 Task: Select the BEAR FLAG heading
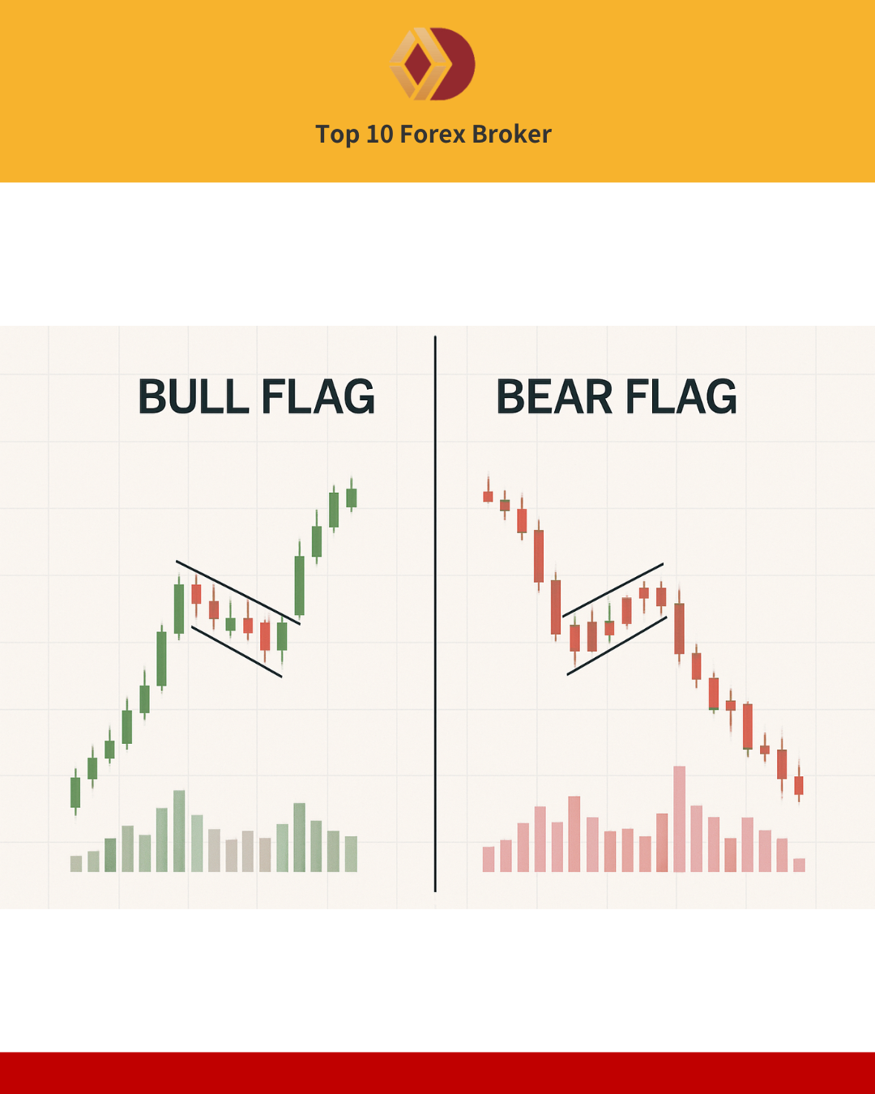pos(616,397)
